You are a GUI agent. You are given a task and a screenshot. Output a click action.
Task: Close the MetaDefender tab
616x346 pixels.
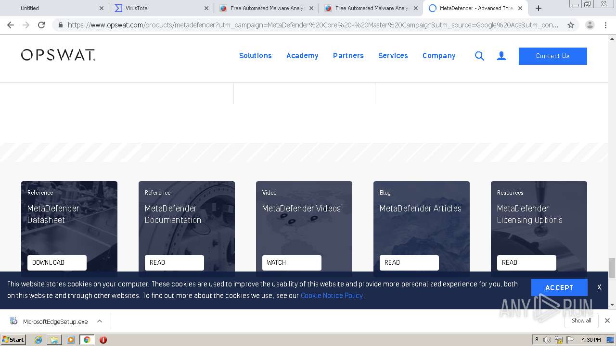pyautogui.click(x=520, y=8)
